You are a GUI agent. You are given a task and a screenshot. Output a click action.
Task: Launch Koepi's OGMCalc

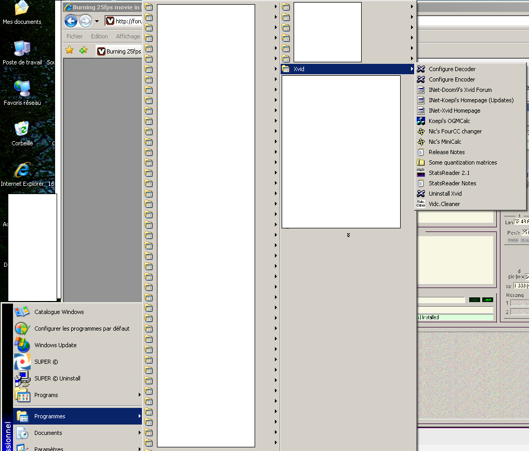tap(470, 121)
